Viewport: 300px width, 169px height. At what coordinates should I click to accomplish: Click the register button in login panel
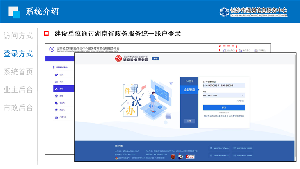coord(189,121)
